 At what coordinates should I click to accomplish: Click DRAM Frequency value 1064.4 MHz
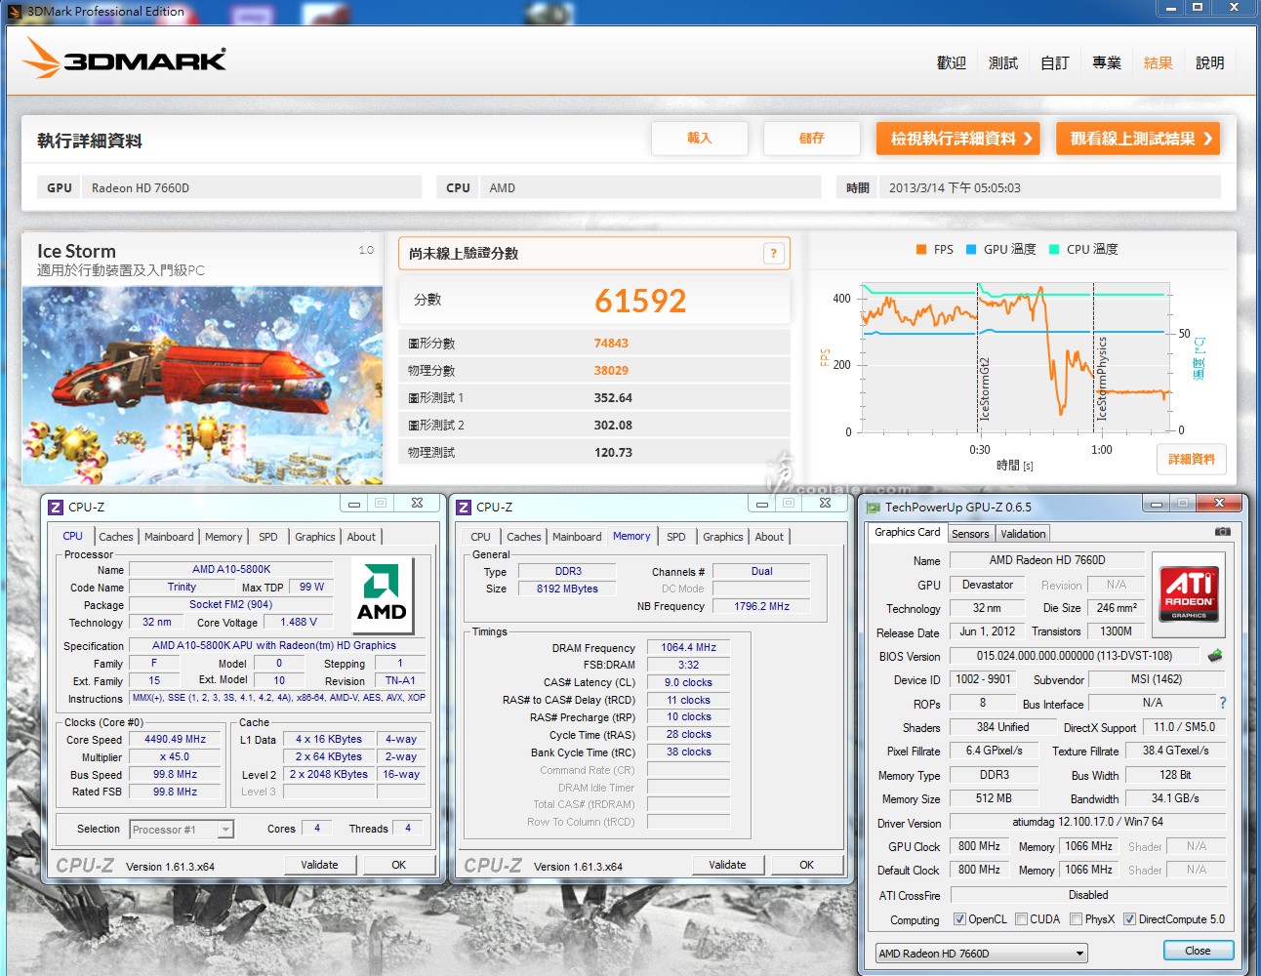(688, 647)
